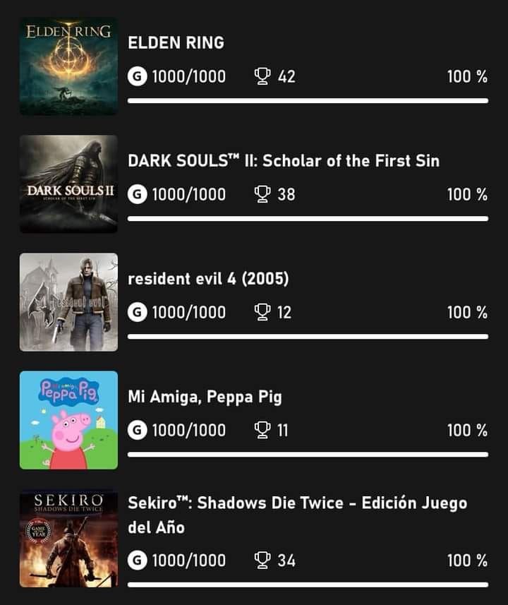508x605 pixels.
Task: Select the Sekiro cover art thumbnail
Action: click(x=68, y=538)
